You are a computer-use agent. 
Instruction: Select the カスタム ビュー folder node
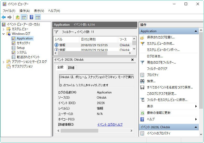point(20,29)
